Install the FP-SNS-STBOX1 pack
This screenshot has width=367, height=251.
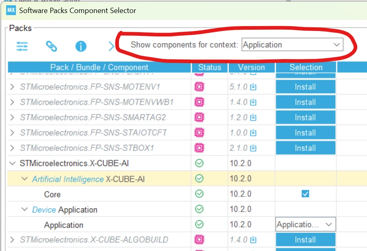pos(305,148)
